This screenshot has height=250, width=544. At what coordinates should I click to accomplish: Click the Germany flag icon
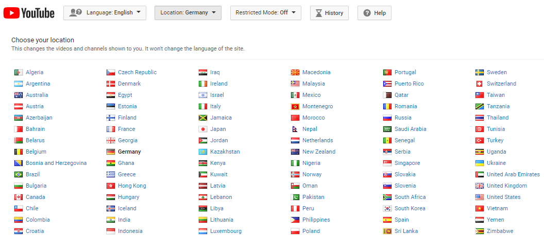click(111, 152)
